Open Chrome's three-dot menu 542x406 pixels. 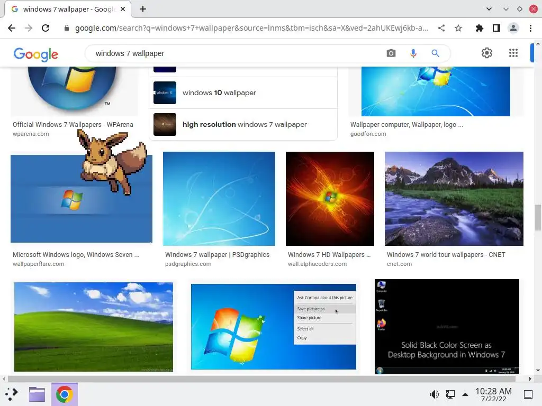tap(530, 28)
